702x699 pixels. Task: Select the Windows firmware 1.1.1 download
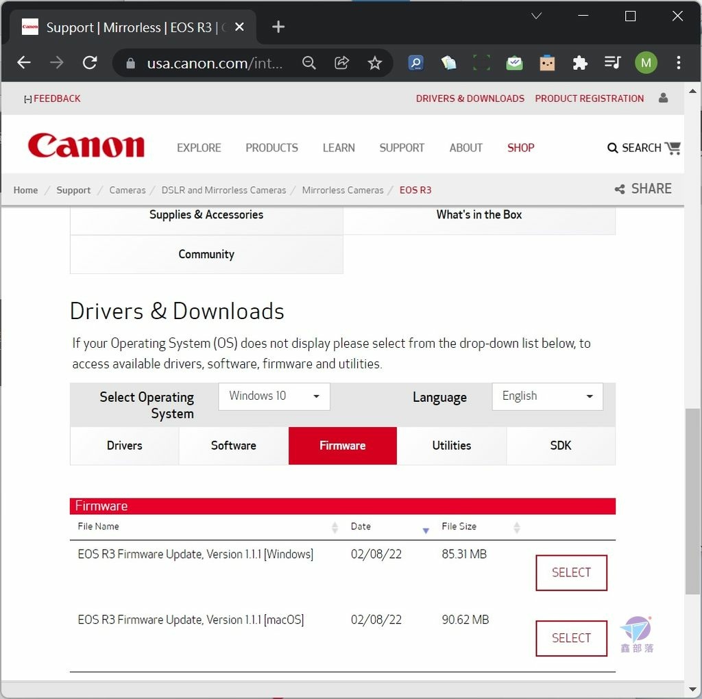[571, 572]
